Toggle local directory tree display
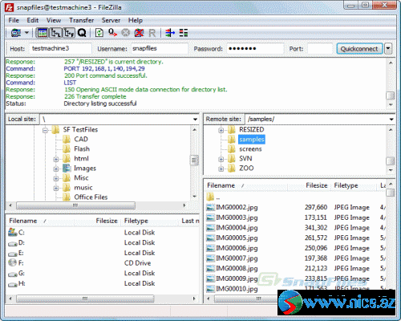This screenshot has width=401, height=321. coord(56,33)
